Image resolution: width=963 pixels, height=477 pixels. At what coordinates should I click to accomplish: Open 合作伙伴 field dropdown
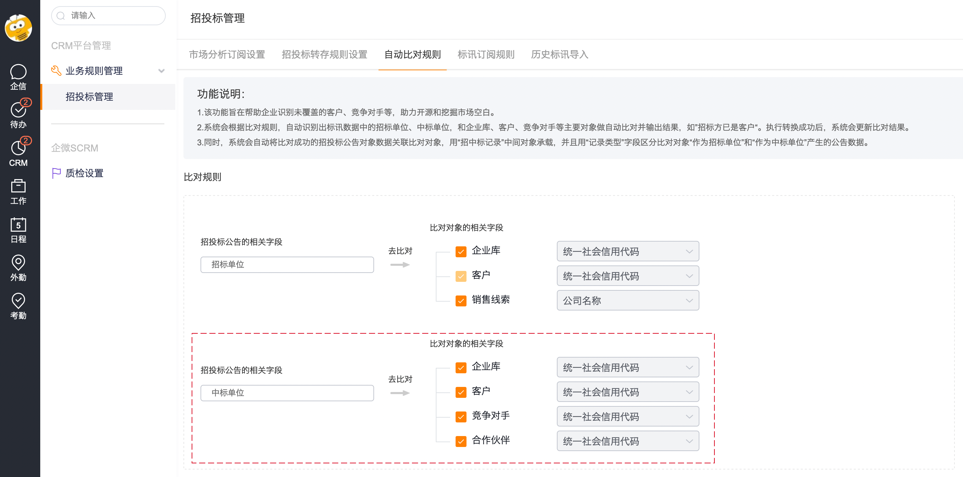628,441
